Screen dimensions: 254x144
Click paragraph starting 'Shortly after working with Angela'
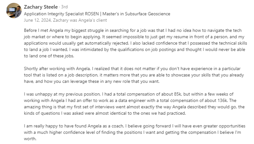tap(134, 75)
